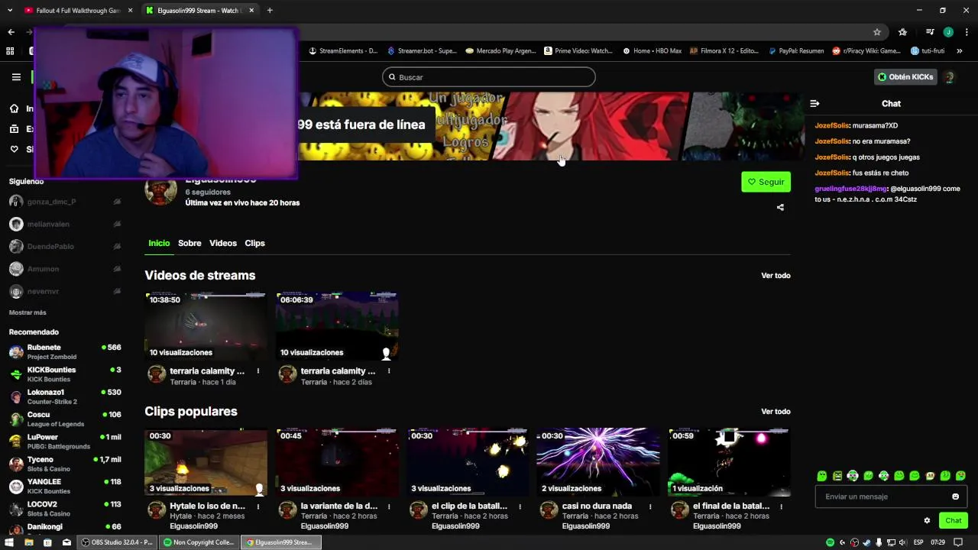Open recommended channel LuPower
The height and width of the screenshot is (550, 978).
pos(65,442)
